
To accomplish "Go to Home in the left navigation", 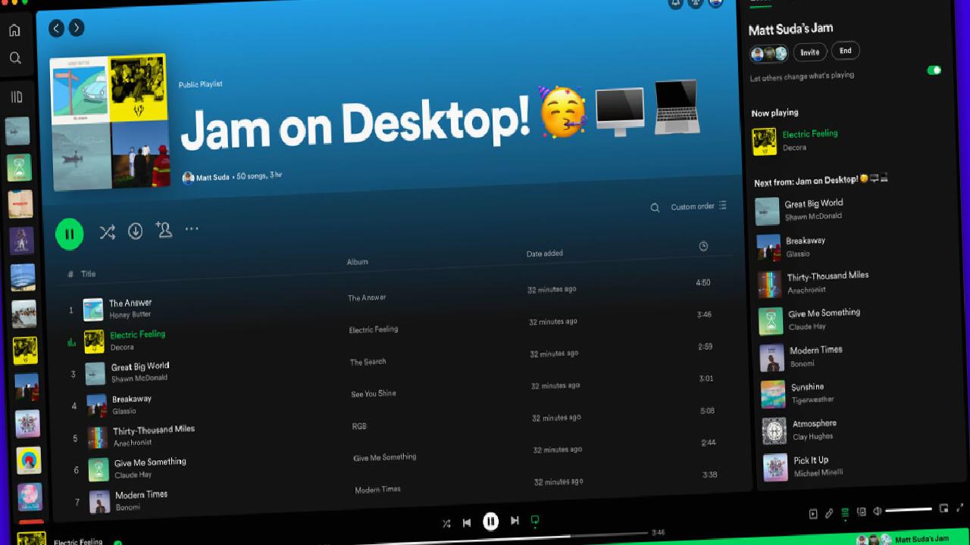I will tap(14, 30).
